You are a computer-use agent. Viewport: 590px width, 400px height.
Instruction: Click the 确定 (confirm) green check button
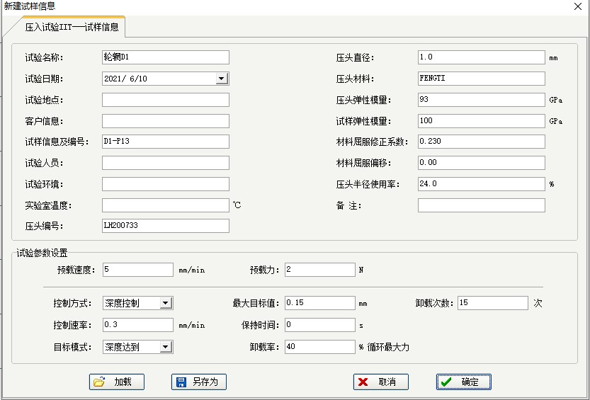463,382
